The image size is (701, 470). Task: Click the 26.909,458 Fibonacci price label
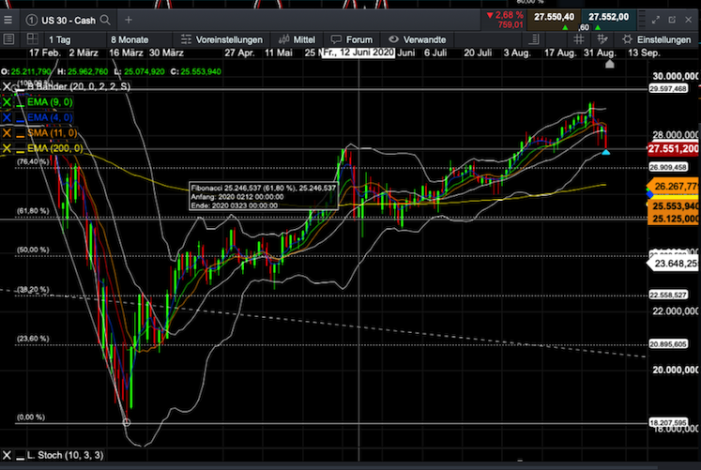(x=667, y=167)
